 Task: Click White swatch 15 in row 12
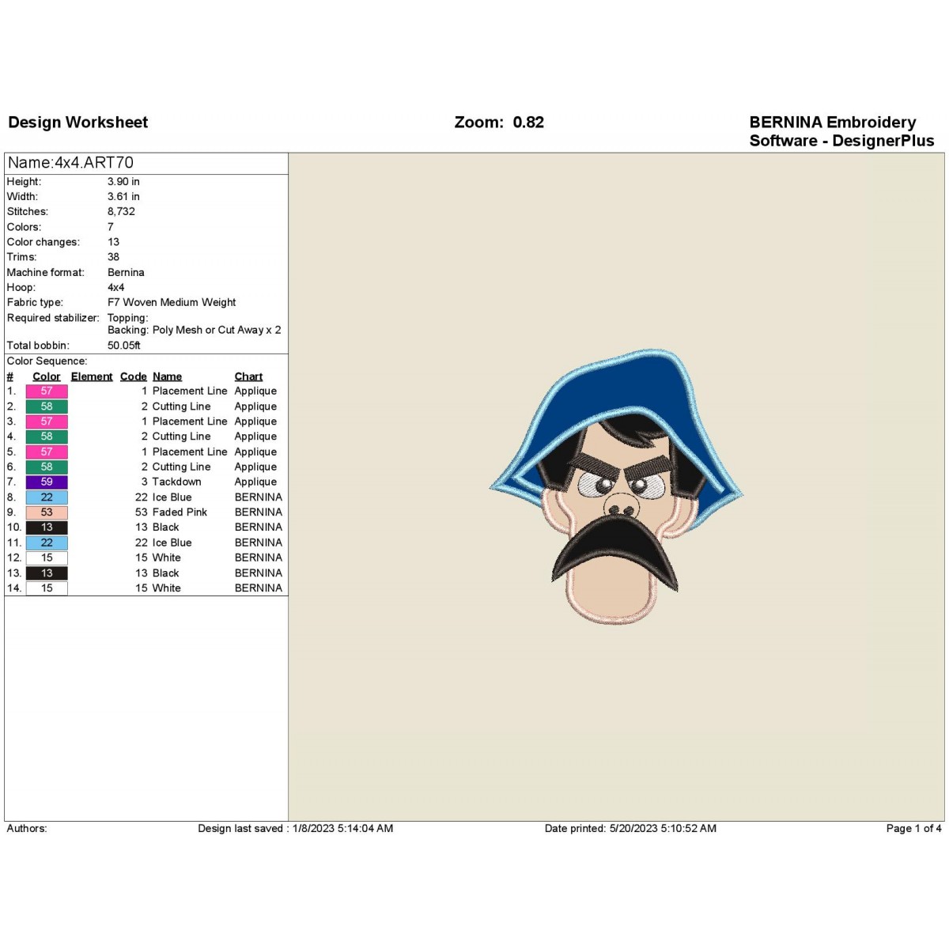click(47, 558)
